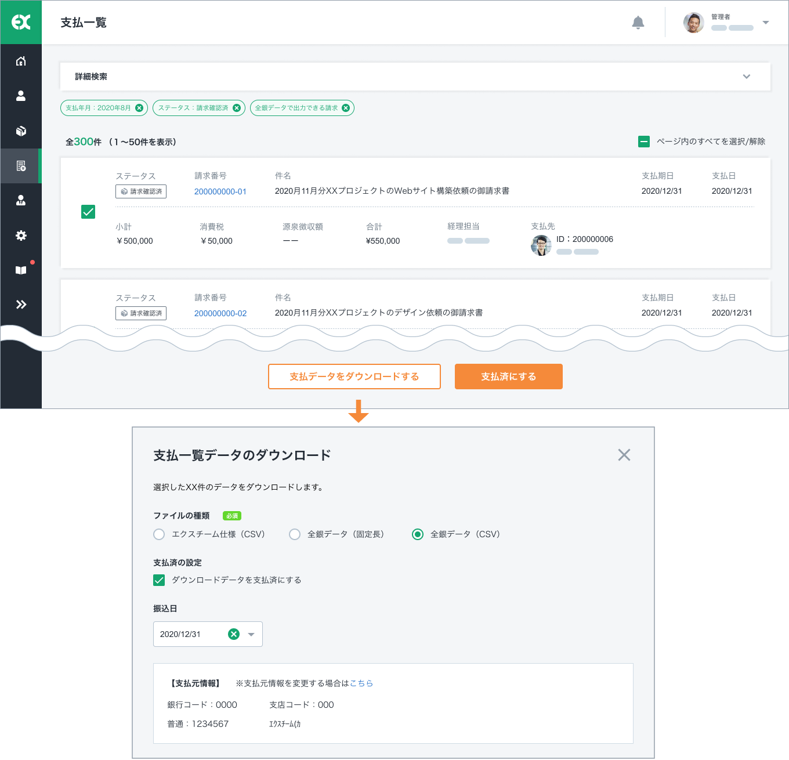The width and height of the screenshot is (789, 760).
Task: Click the notification bell icon
Action: (x=638, y=23)
